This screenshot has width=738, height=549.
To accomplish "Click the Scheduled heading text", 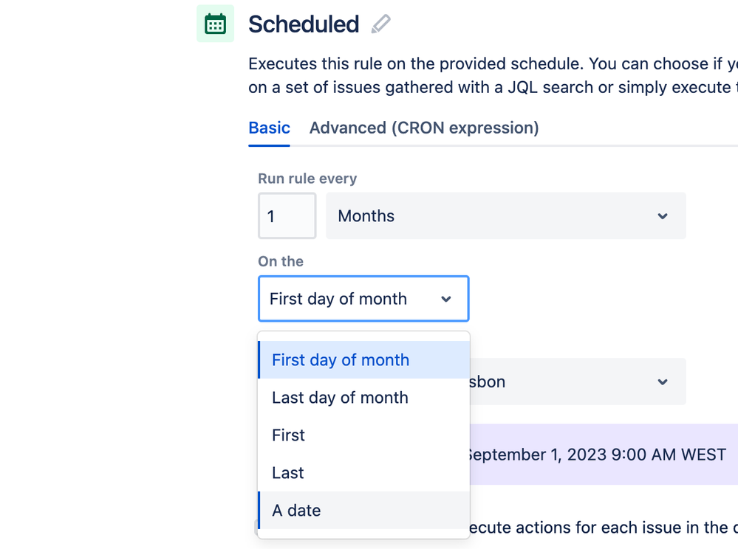I will [x=304, y=24].
